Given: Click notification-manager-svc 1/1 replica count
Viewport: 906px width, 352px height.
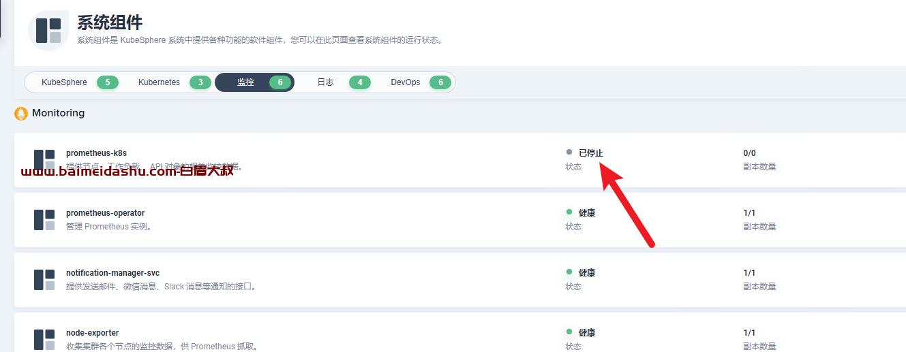Looking at the screenshot, I should pos(749,273).
